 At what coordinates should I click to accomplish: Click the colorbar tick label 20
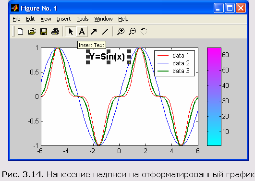point(225,116)
